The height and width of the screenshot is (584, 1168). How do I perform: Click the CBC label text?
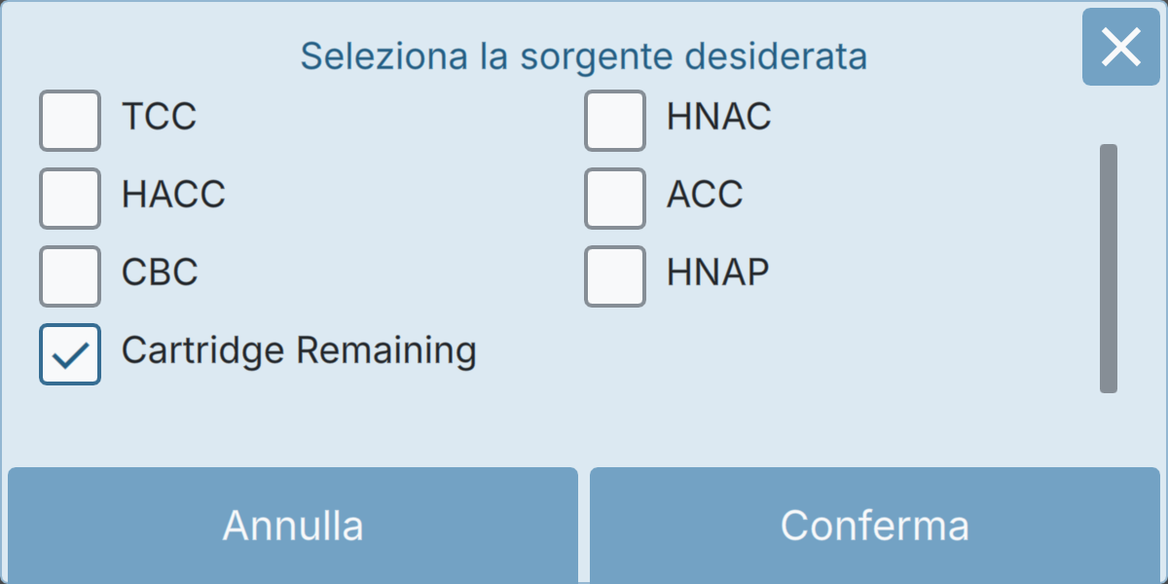160,273
